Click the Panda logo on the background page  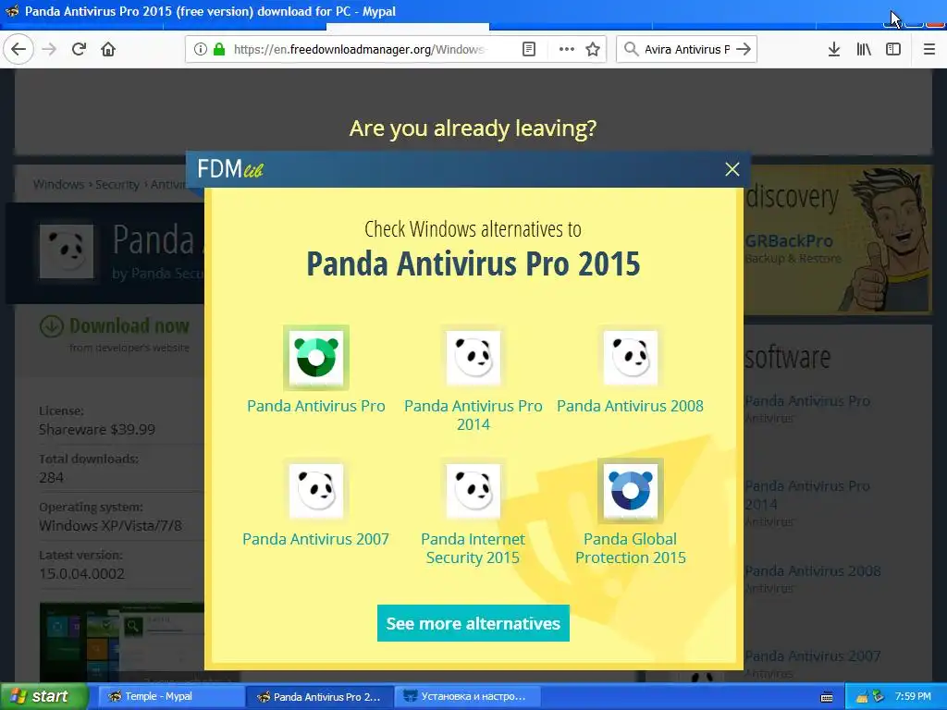[x=67, y=251]
